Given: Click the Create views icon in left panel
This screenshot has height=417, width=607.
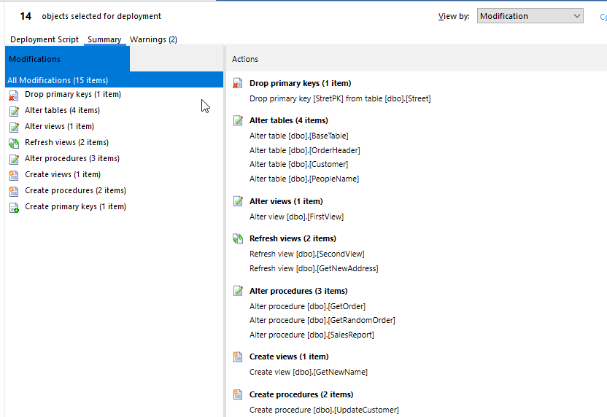Looking at the screenshot, I should point(13,175).
